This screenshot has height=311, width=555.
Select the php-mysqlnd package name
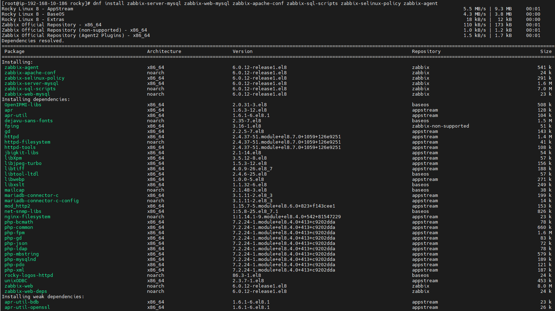(20, 259)
